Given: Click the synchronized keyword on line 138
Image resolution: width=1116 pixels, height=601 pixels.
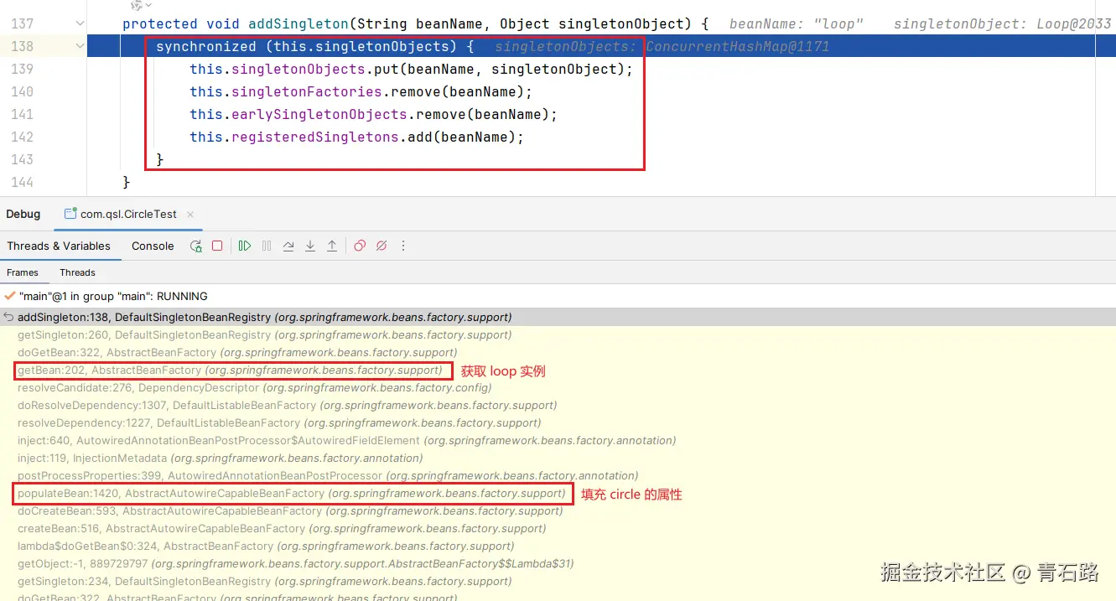Looking at the screenshot, I should (x=206, y=46).
